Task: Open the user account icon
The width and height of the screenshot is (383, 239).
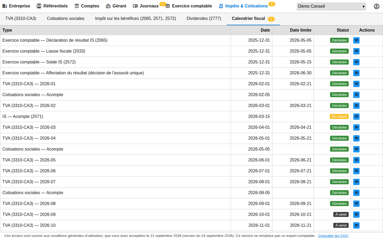Action: (376, 6)
